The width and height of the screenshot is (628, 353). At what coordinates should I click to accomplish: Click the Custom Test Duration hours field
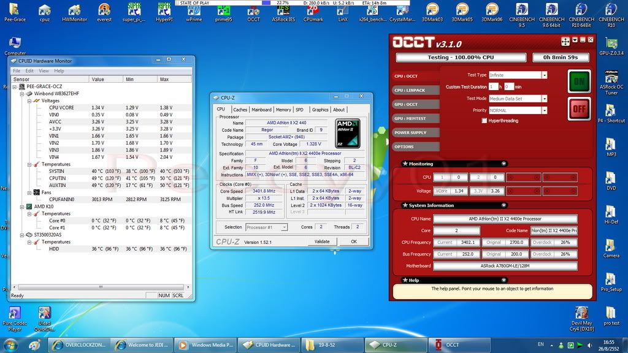pos(494,87)
